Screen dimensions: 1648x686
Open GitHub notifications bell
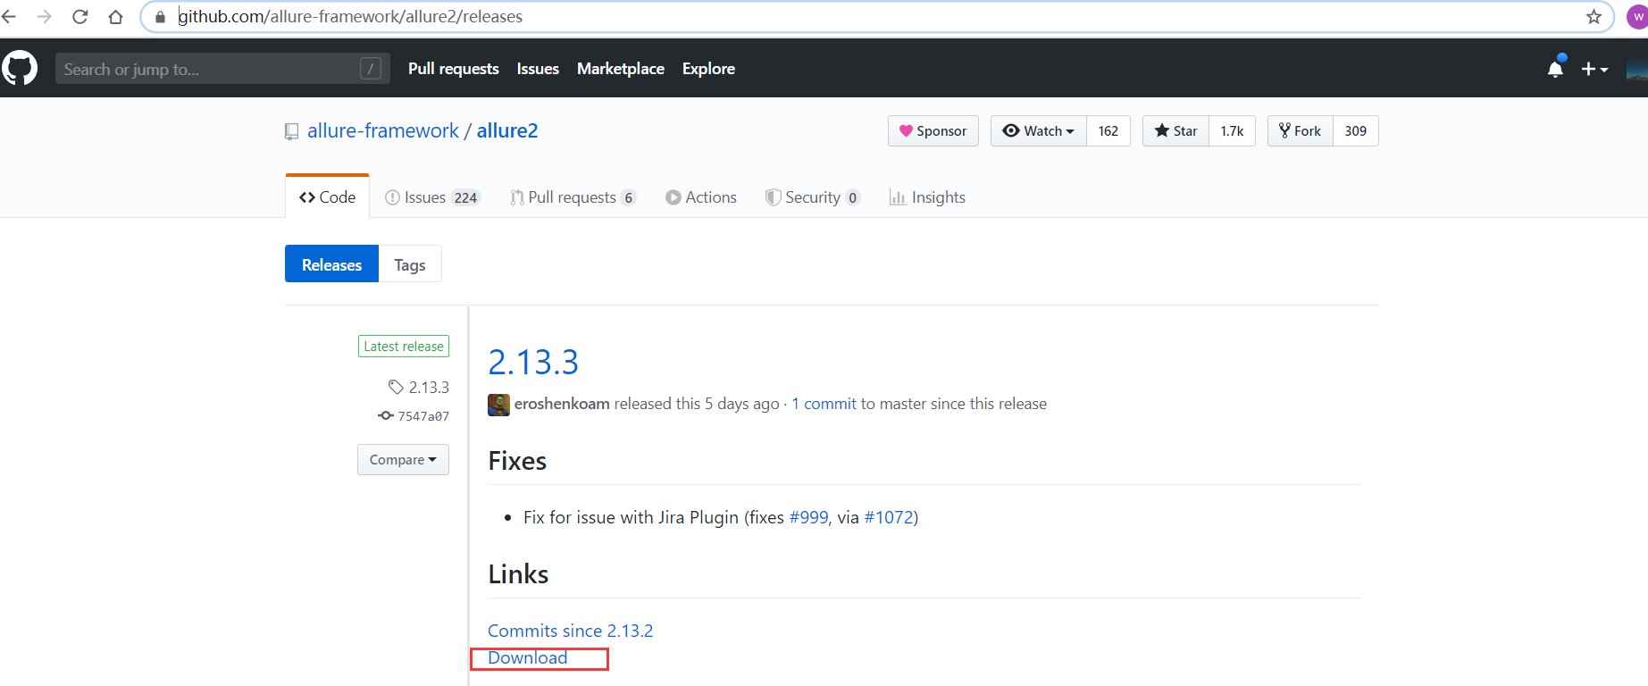point(1556,68)
